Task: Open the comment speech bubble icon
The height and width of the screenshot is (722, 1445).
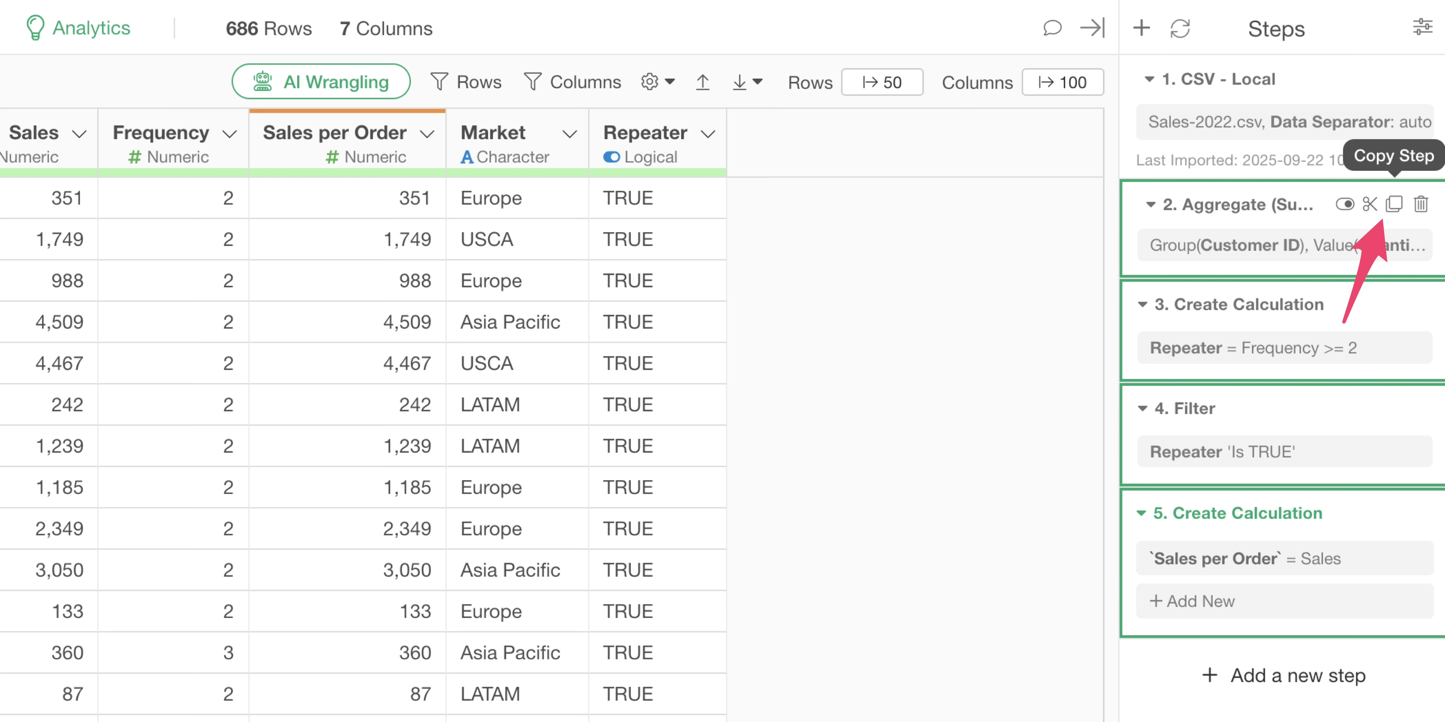Action: pos(1052,28)
